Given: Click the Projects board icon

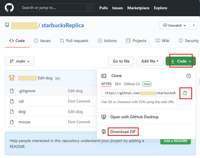Looking at the screenshot, I should 128,41.
